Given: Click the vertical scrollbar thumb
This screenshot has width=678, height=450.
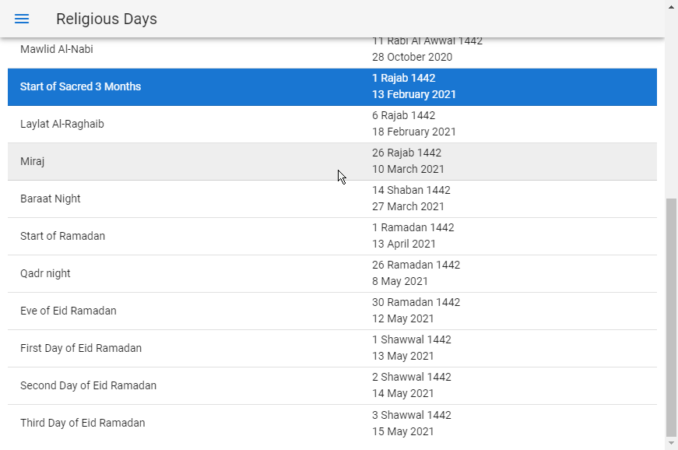Looking at the screenshot, I should pos(672,315).
